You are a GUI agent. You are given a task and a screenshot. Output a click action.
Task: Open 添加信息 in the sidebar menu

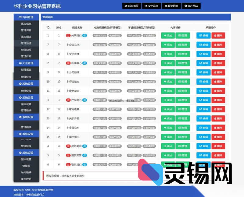[26, 24]
